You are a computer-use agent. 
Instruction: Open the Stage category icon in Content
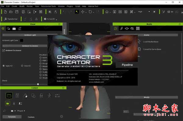[57, 96]
